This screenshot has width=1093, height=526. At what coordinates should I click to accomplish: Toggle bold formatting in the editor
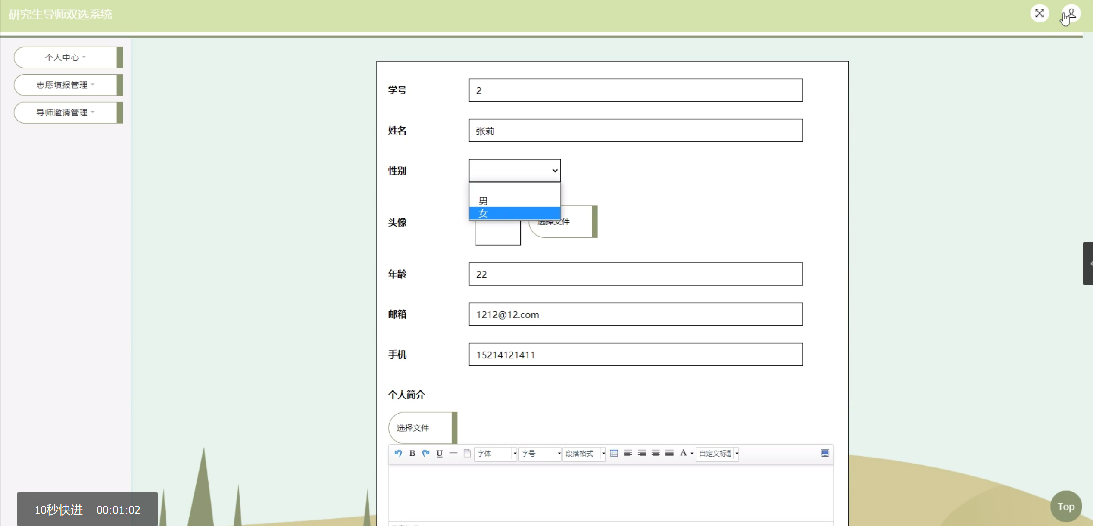[412, 453]
